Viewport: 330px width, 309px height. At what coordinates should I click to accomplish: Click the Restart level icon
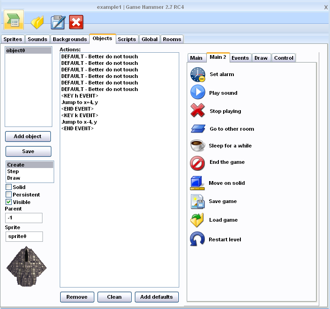(x=197, y=239)
